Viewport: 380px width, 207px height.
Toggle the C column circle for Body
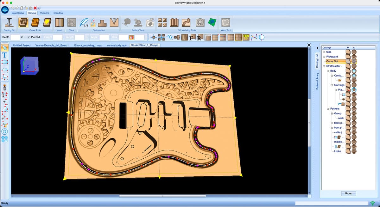pos(354,71)
